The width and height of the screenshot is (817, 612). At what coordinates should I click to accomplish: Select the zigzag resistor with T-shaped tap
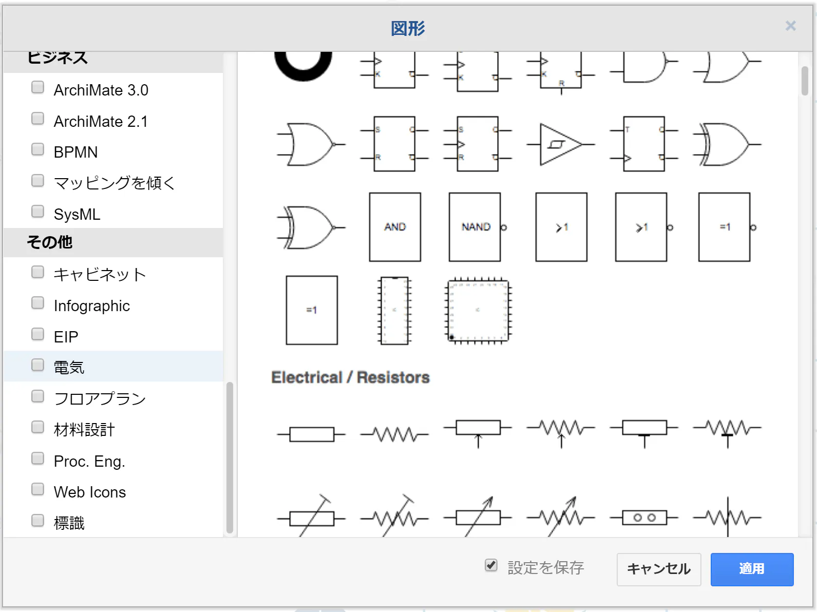tap(727, 433)
